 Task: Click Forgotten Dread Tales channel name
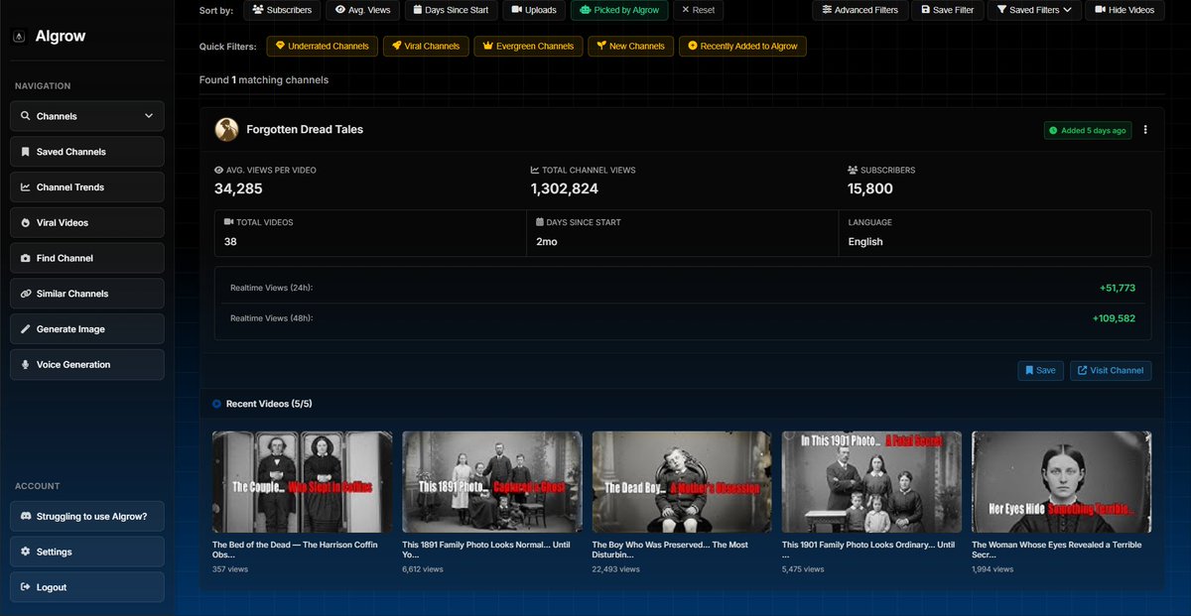[305, 129]
